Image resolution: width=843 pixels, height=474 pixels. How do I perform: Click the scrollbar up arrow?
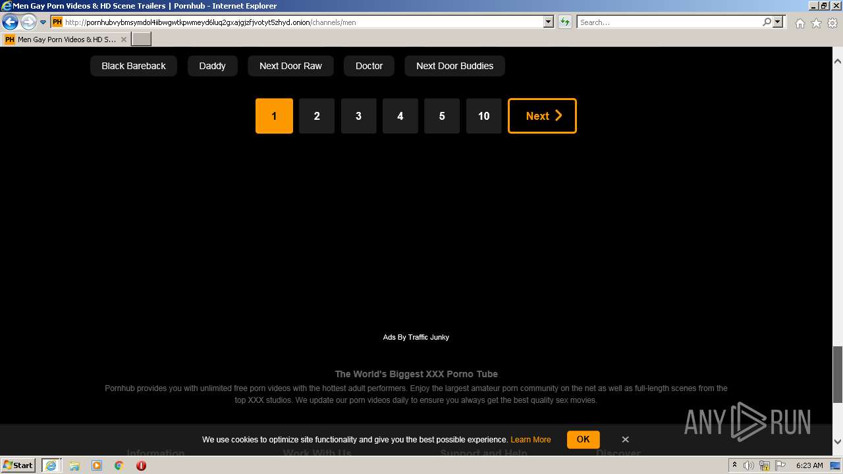point(838,61)
